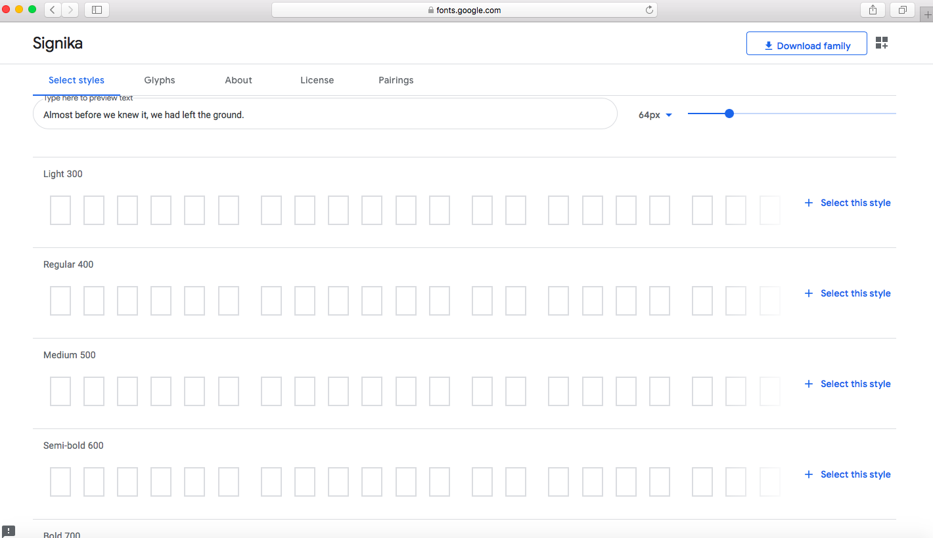The image size is (933, 538).
Task: Open the Safari share menu
Action: pyautogui.click(x=873, y=10)
